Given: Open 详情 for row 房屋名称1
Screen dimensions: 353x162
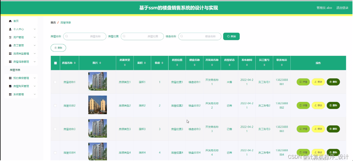Looking at the screenshot, I should coord(303,82).
